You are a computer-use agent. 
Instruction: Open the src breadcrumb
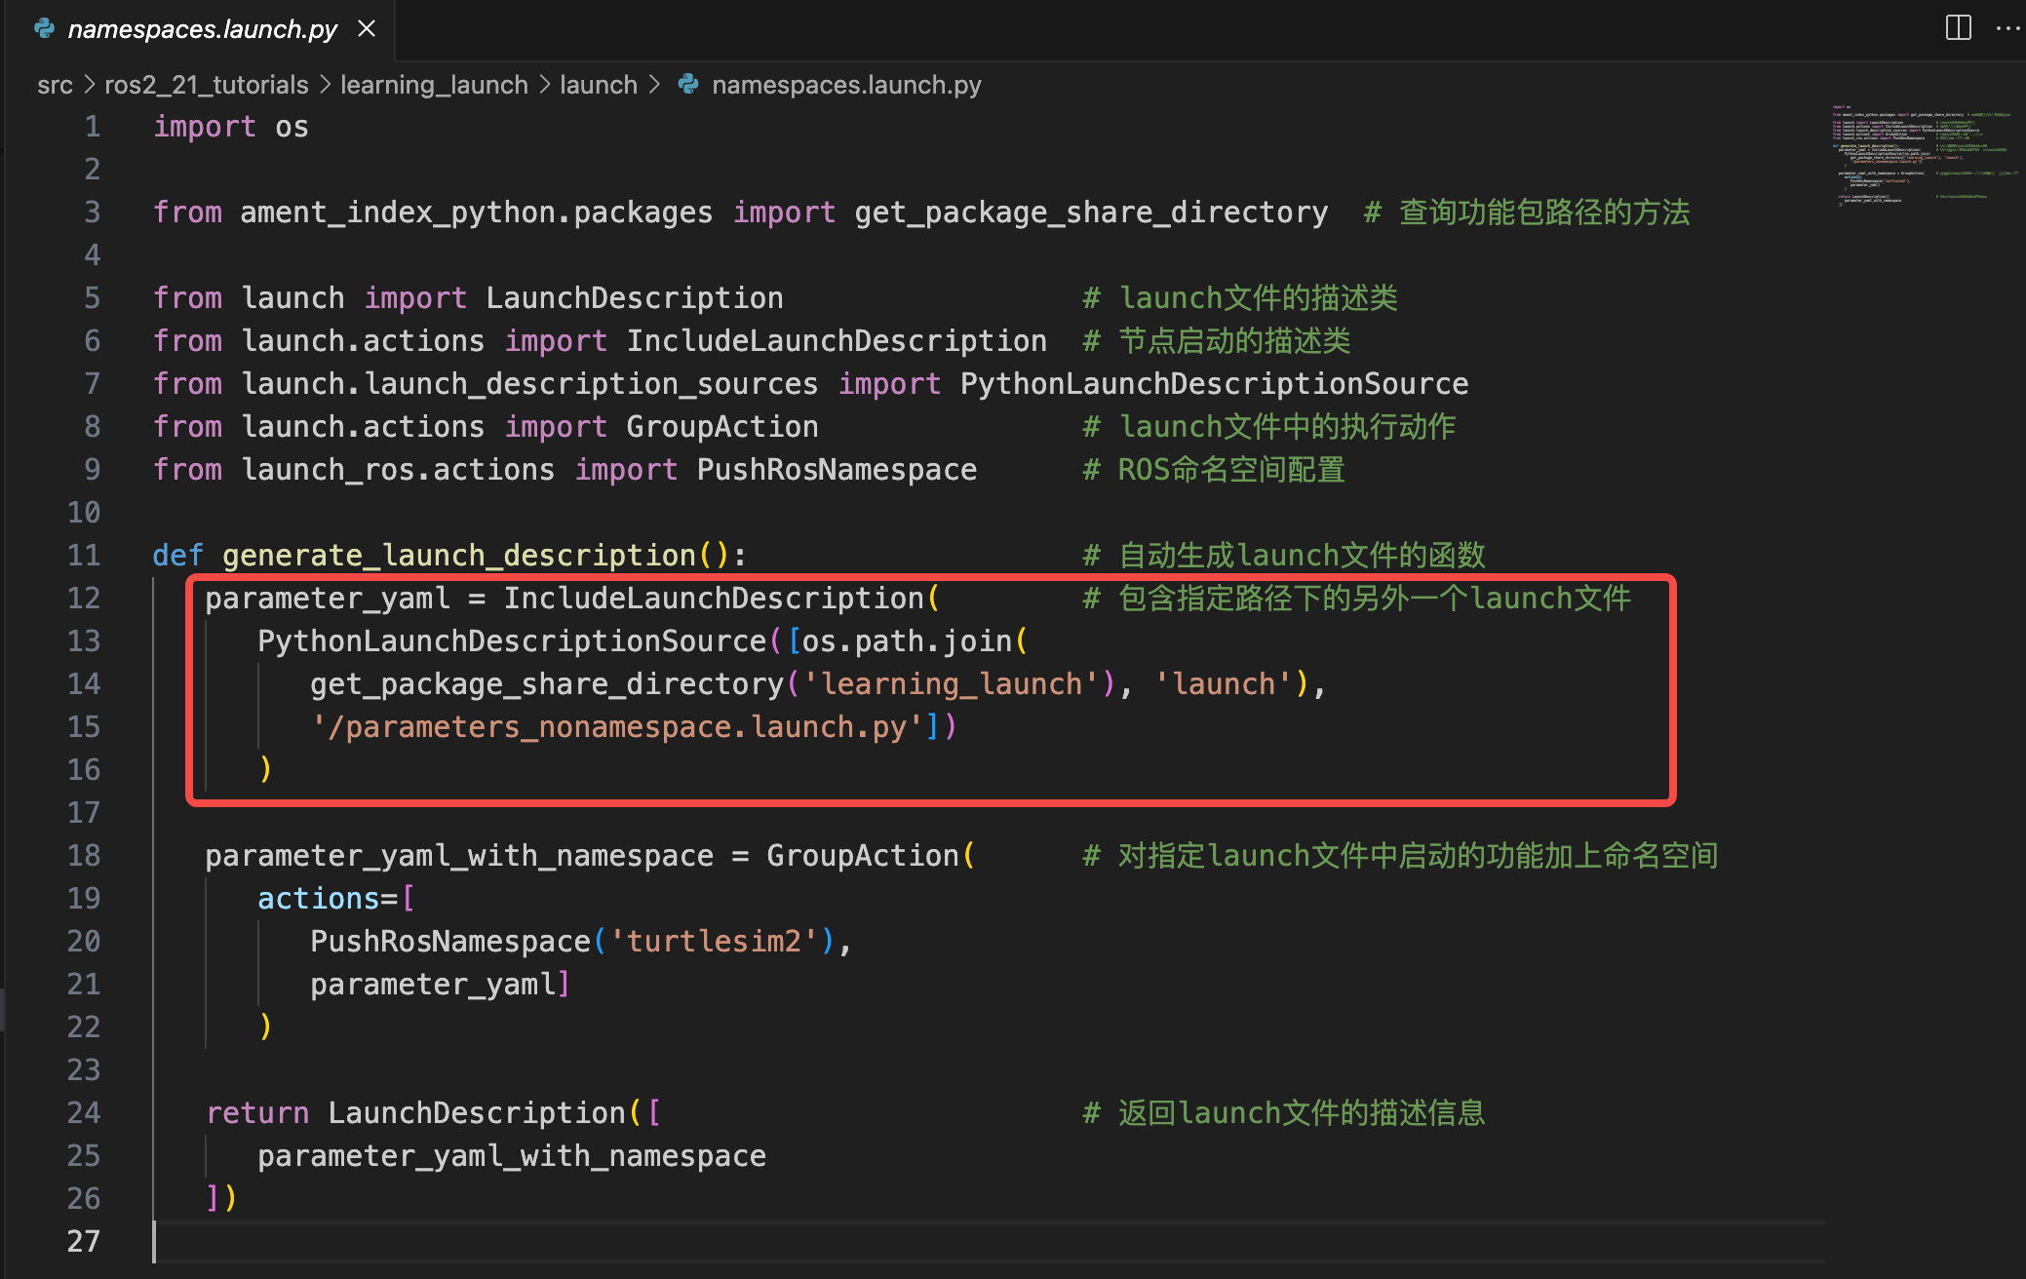coord(55,85)
